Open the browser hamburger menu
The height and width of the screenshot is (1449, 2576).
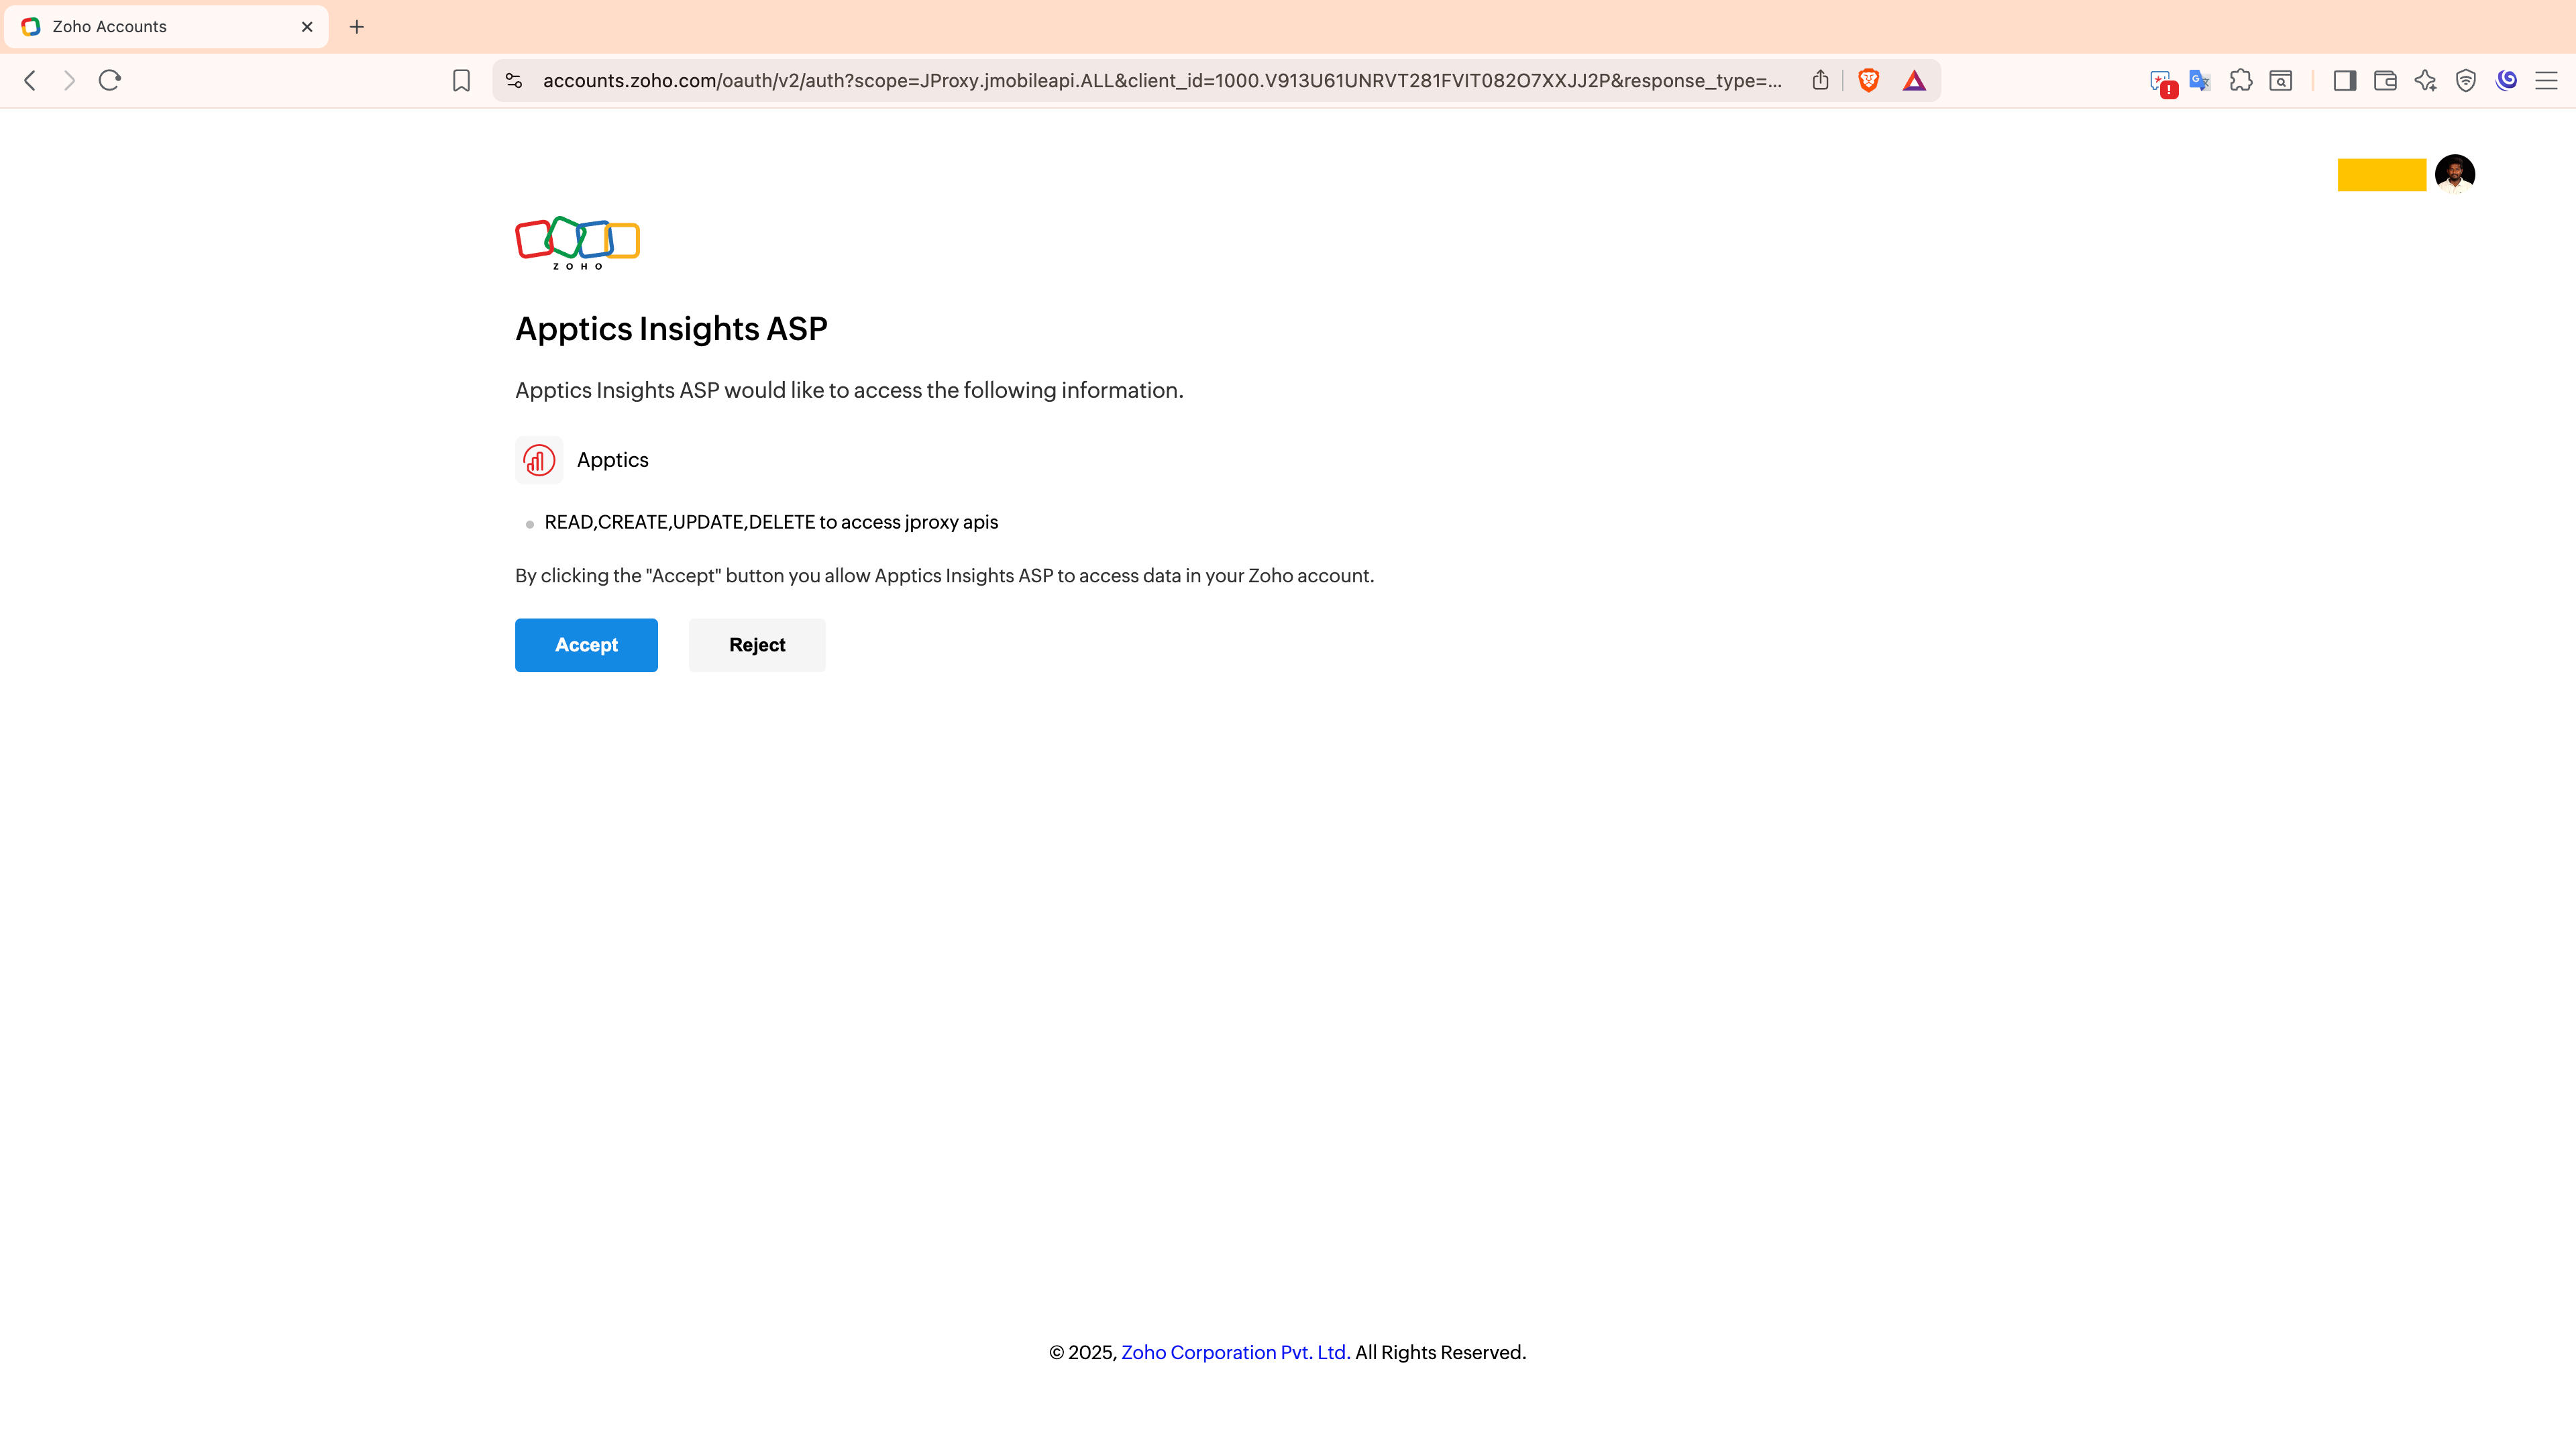(x=2546, y=81)
